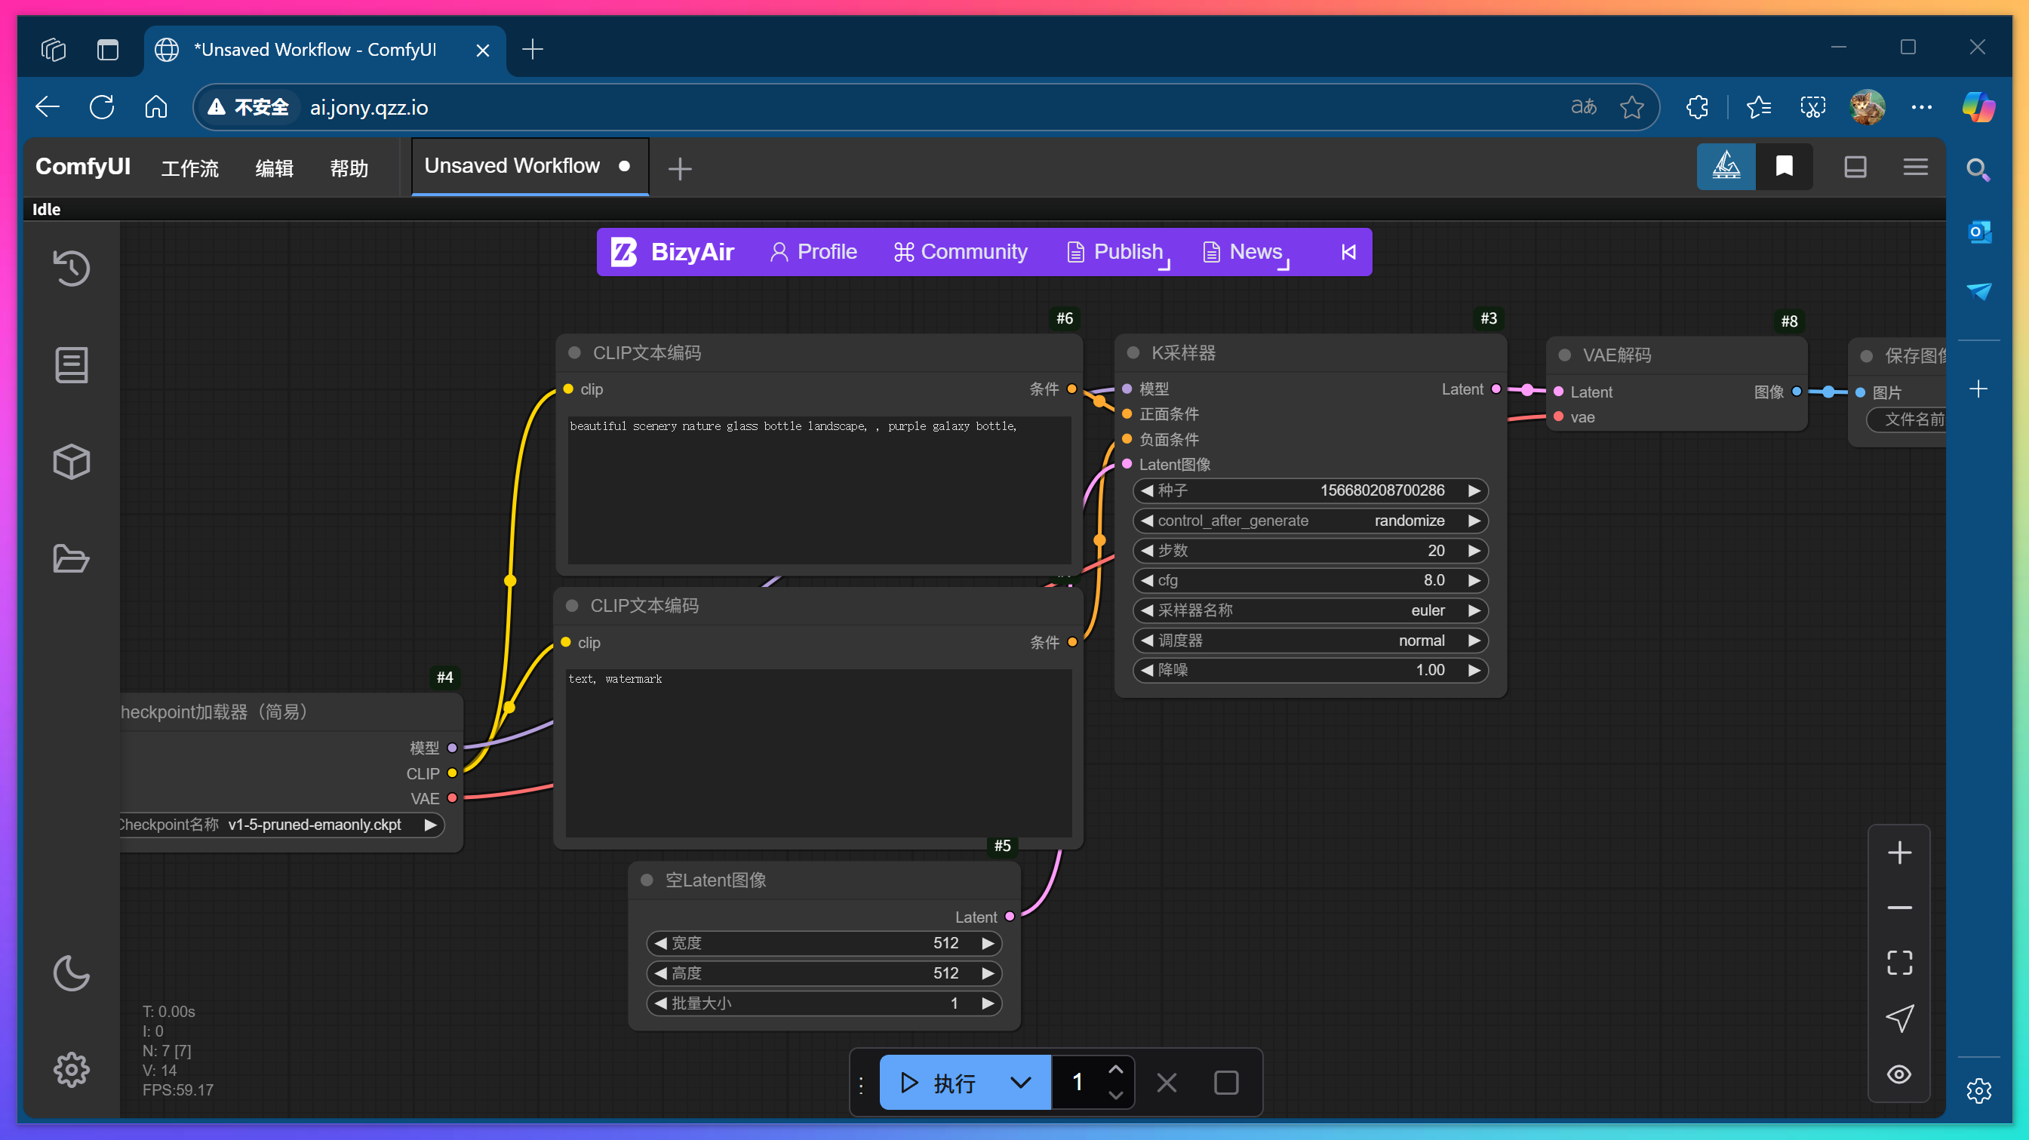
Task: Open the 工作流 menu
Action: click(x=189, y=167)
